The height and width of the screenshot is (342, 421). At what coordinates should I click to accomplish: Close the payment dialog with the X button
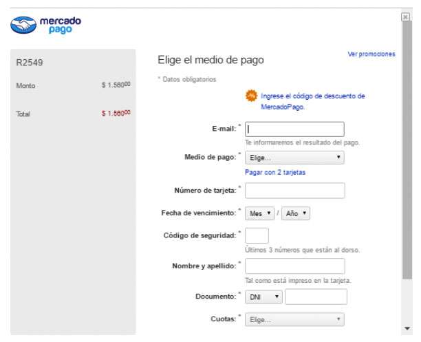(x=405, y=17)
